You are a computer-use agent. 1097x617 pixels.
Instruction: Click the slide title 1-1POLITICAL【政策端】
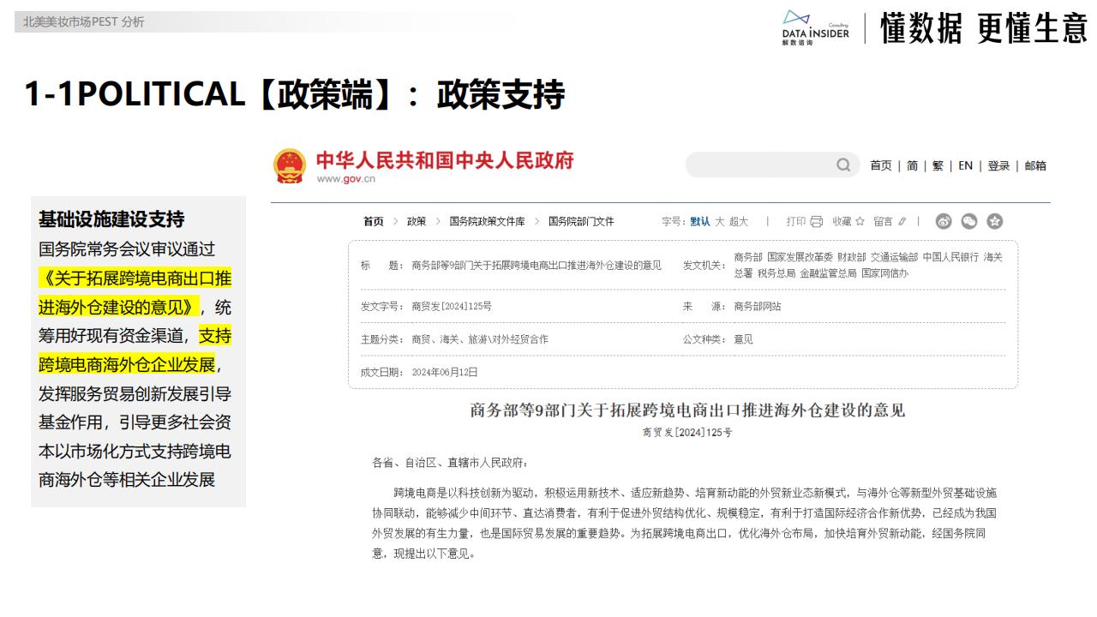point(211,94)
